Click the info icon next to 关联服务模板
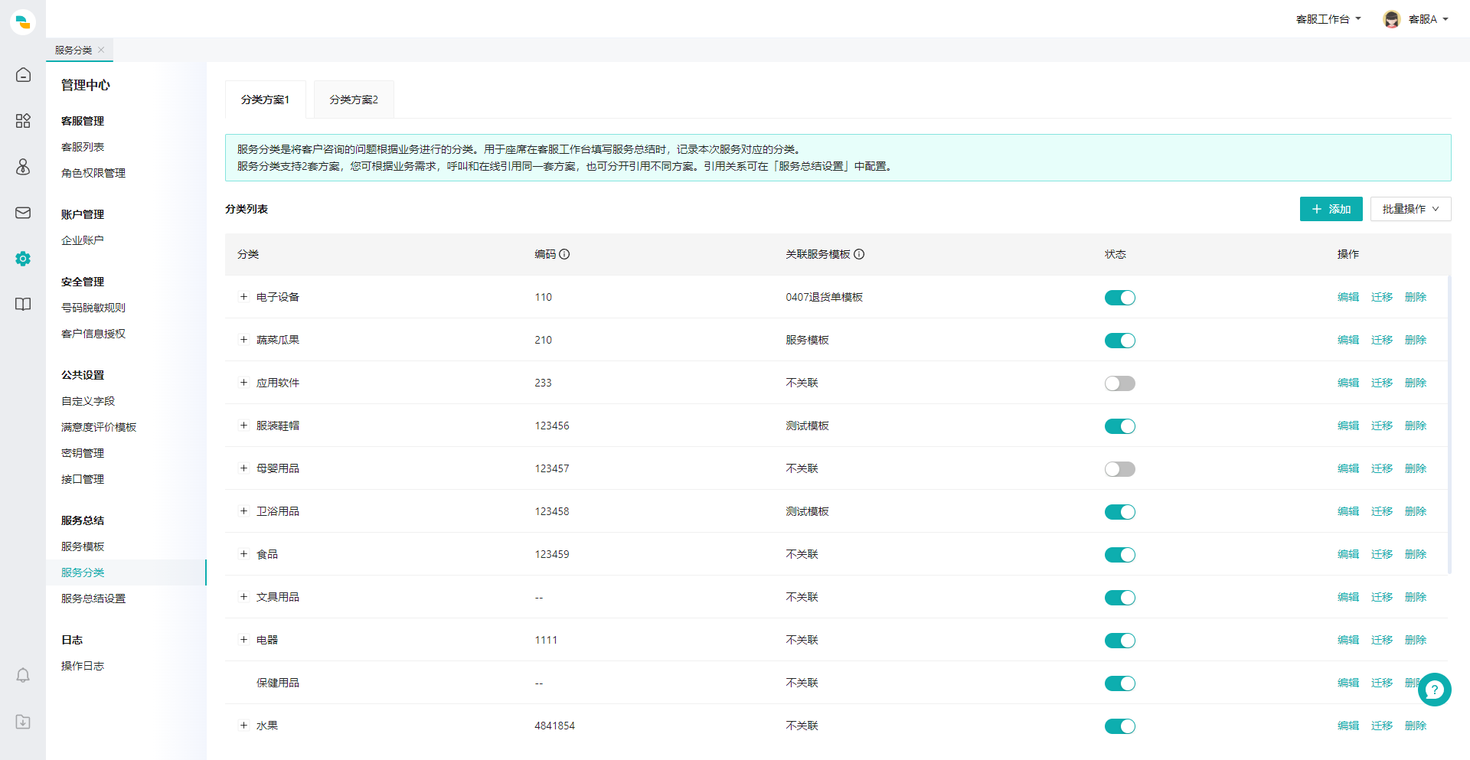 (859, 254)
